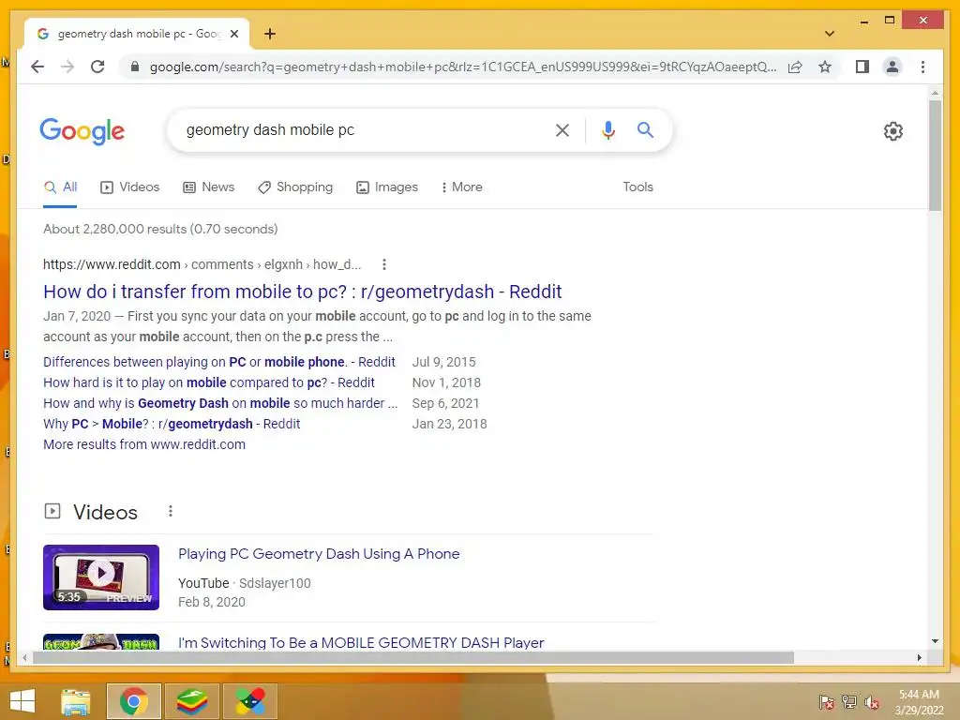The height and width of the screenshot is (720, 960).
Task: Close the geometry dash mobile pc tab
Action: tap(233, 34)
